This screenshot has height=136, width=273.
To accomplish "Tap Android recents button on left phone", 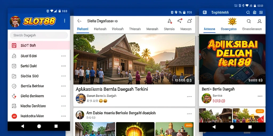I will click(56, 126).
